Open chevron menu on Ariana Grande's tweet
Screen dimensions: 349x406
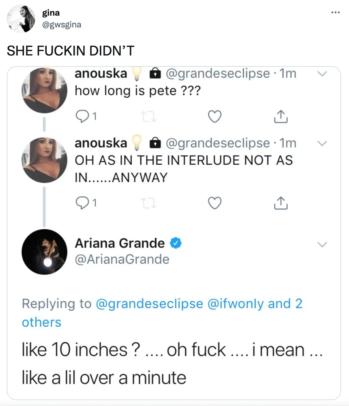click(322, 244)
